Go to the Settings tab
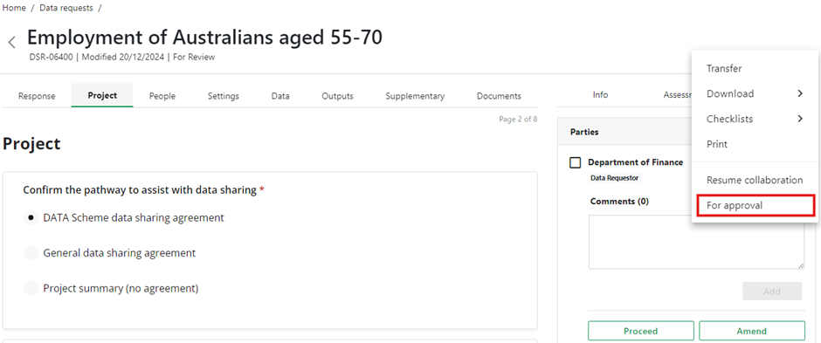821x343 pixels. pos(223,96)
